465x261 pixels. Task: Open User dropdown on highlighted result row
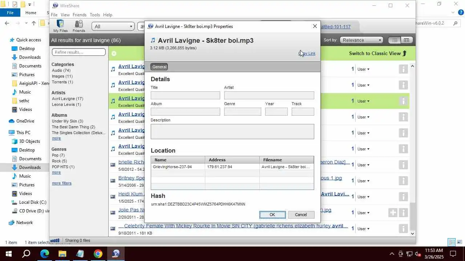(x=363, y=101)
